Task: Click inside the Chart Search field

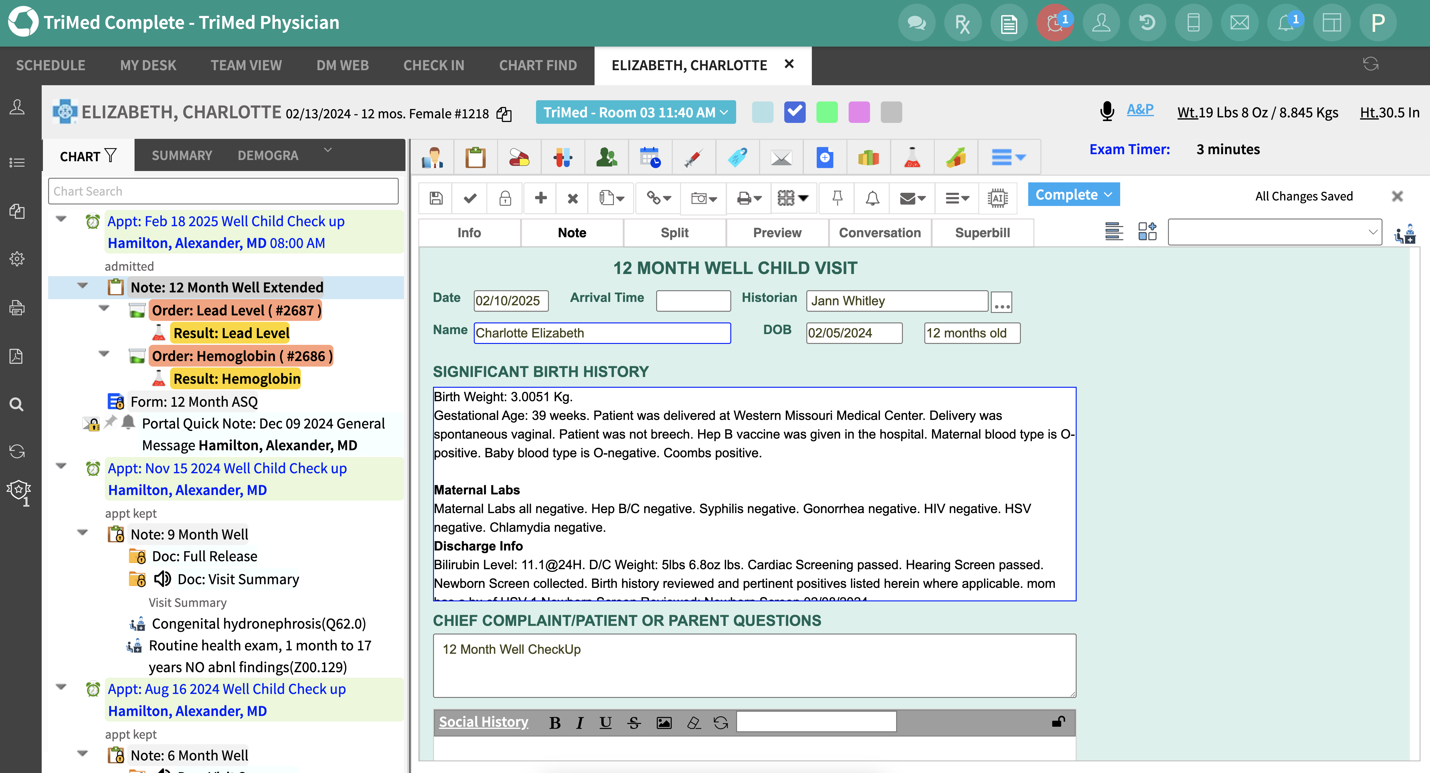Action: pos(222,191)
